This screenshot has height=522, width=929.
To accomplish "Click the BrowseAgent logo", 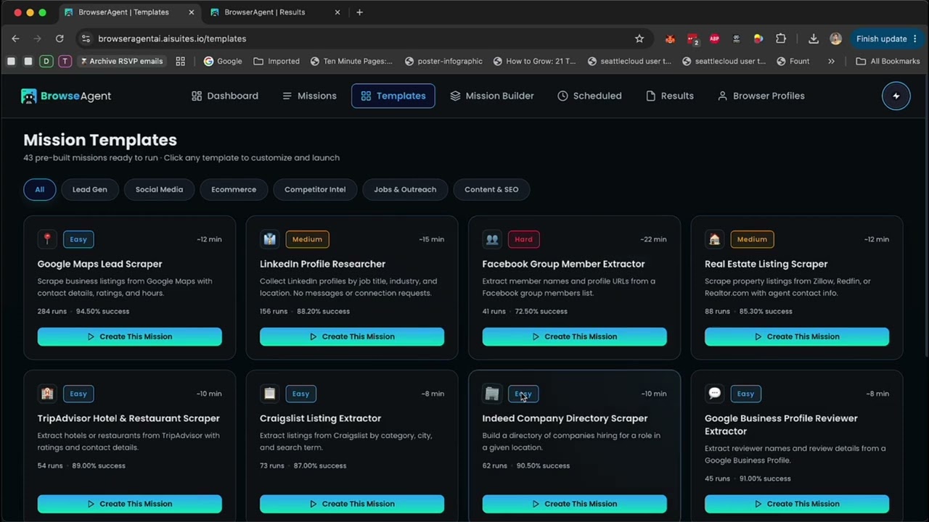I will pos(66,96).
